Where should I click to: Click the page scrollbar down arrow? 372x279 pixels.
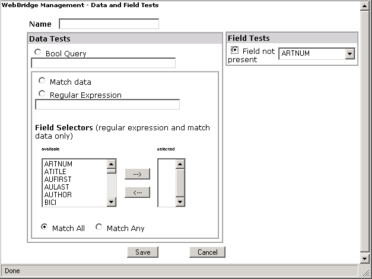tap(365, 258)
